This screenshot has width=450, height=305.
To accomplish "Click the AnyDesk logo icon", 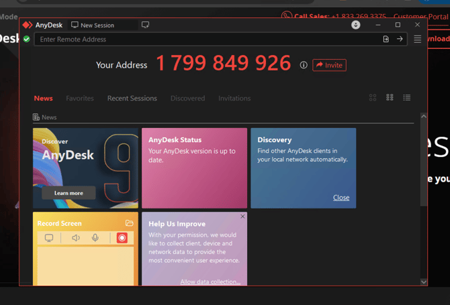I will [28, 25].
